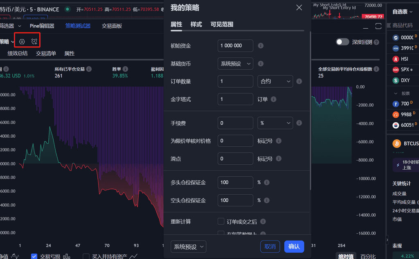Open the 基础货币 dropdown

[235, 64]
